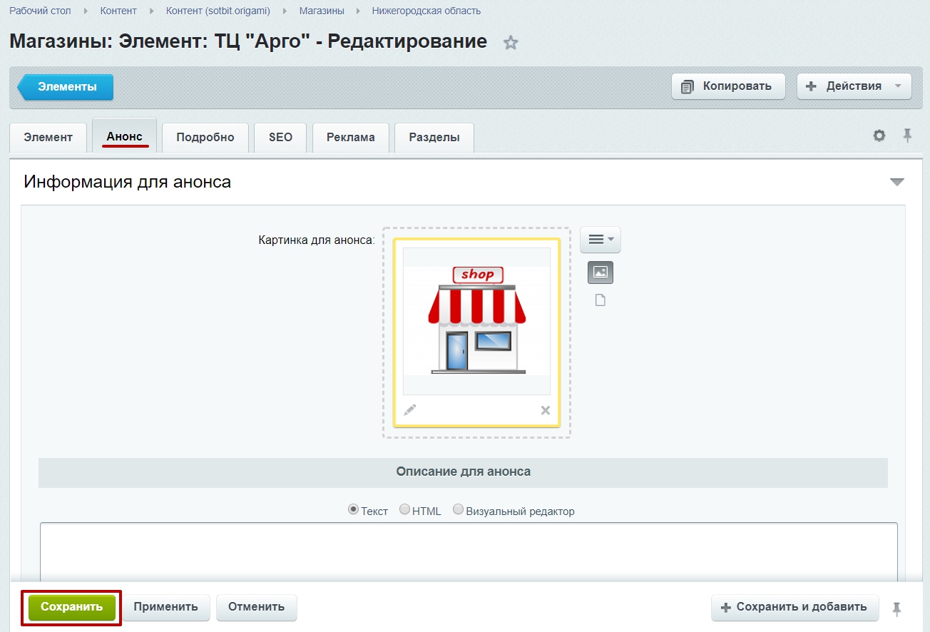Choose Визуальный редактор radio option
Screen dimensions: 930x632
pos(458,510)
